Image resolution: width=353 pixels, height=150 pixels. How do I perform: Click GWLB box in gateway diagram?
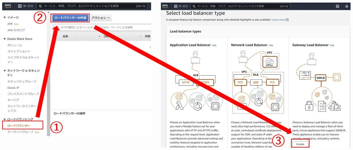321,78
